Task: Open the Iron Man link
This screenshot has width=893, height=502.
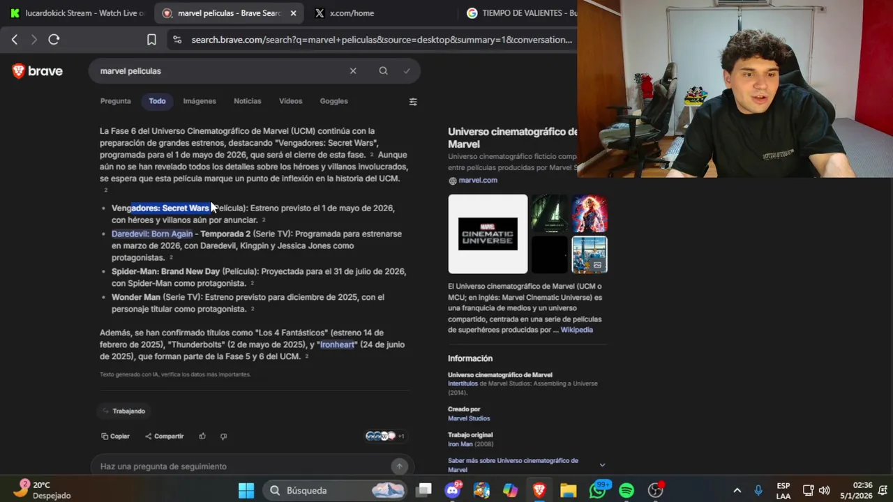Action: point(460,444)
